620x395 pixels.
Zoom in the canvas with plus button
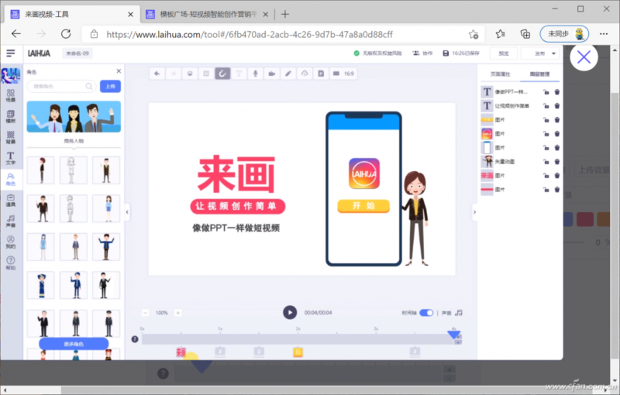[178, 313]
